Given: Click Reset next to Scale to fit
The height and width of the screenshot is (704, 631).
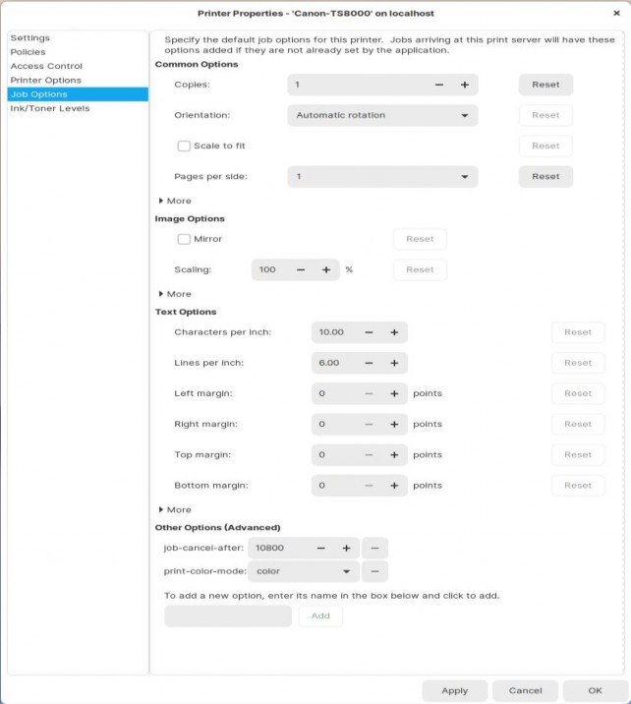Looking at the screenshot, I should coord(545,146).
